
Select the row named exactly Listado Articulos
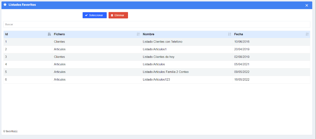(157, 64)
